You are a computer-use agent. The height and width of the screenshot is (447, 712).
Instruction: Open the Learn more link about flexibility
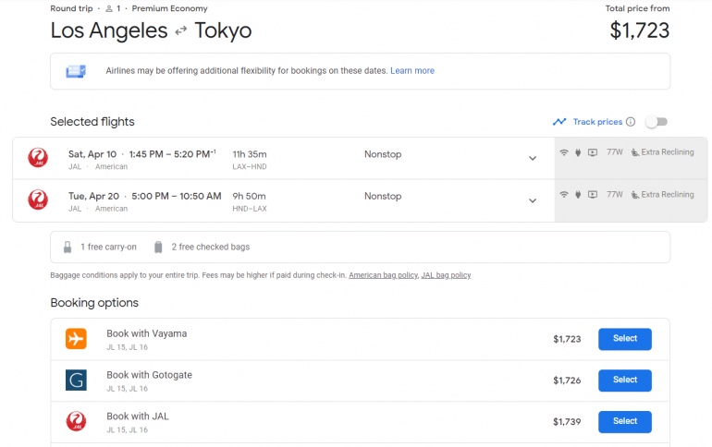pos(411,71)
